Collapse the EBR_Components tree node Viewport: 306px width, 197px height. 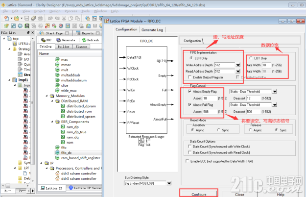pos(52,122)
